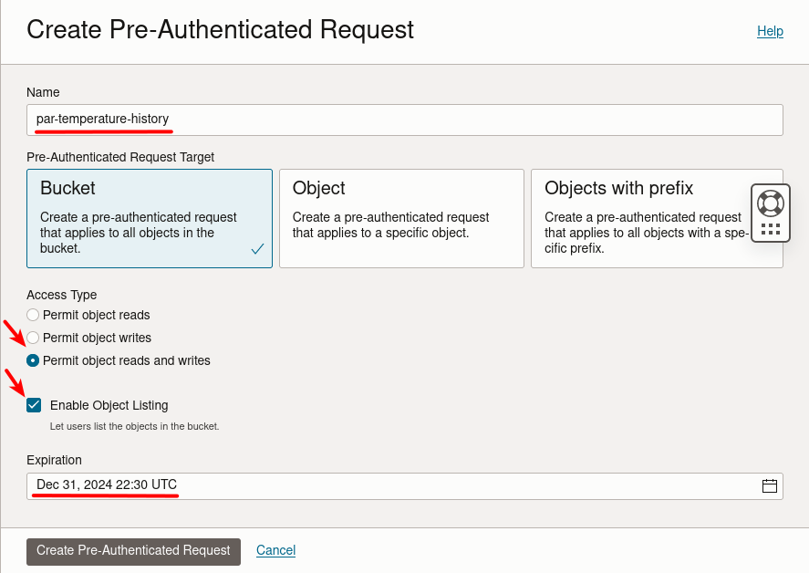809x573 pixels.
Task: Open the Help link
Action: 770,31
